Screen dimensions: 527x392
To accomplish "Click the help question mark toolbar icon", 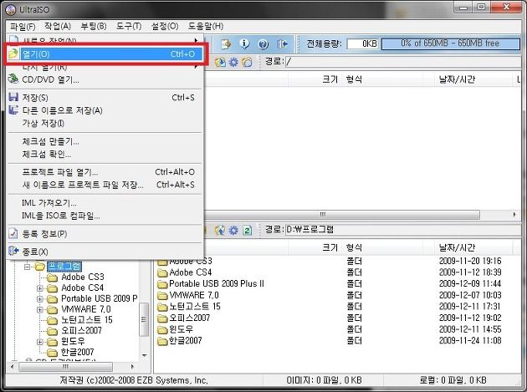I will (263, 43).
